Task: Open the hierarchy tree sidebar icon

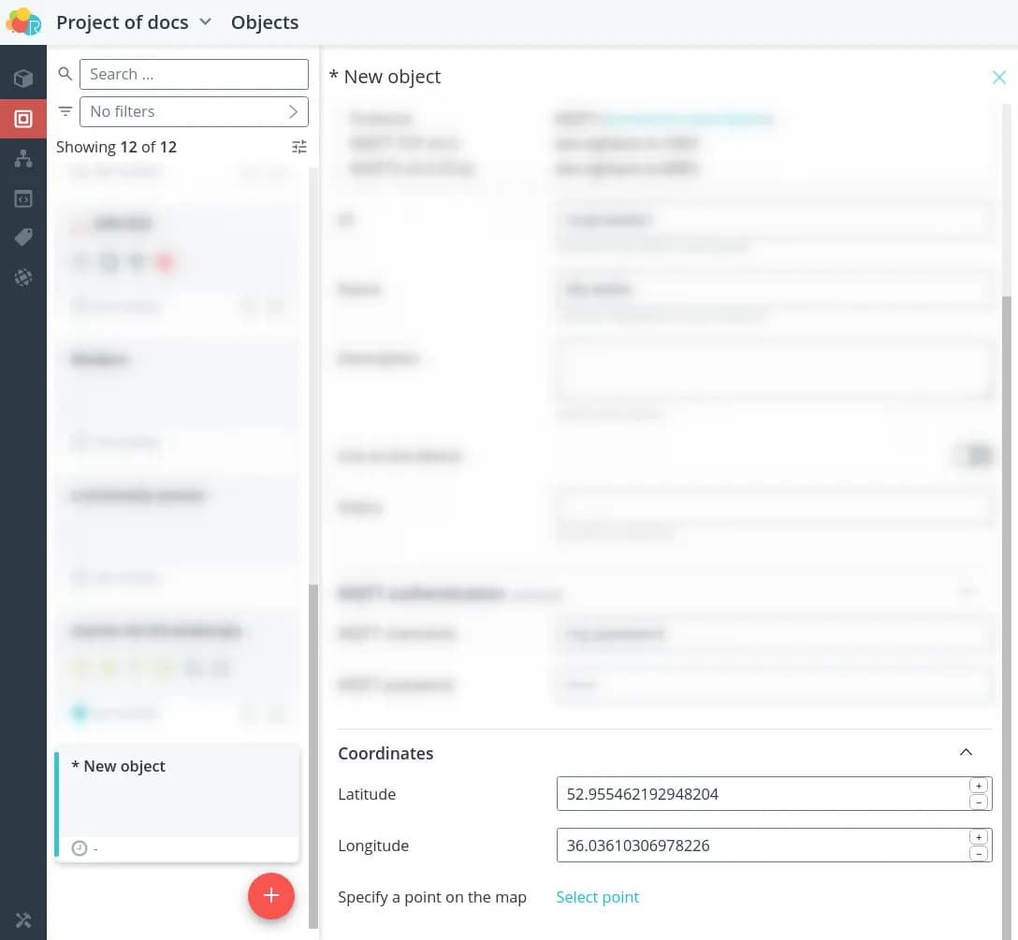Action: (x=23, y=159)
